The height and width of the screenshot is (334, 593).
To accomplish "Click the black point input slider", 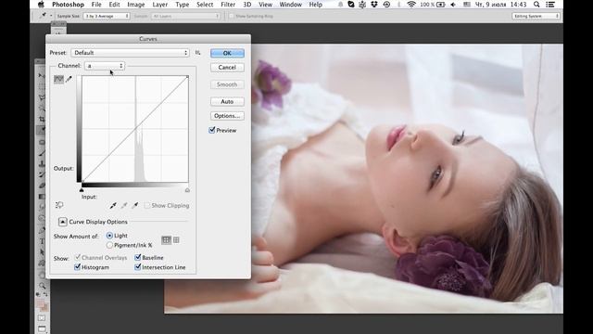I will click(82, 190).
